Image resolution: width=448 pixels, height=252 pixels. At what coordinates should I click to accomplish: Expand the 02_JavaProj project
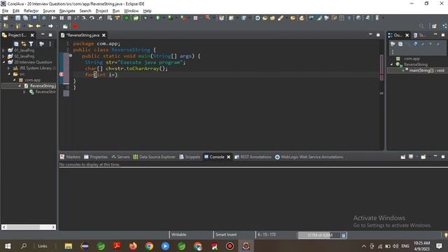coord(3,56)
